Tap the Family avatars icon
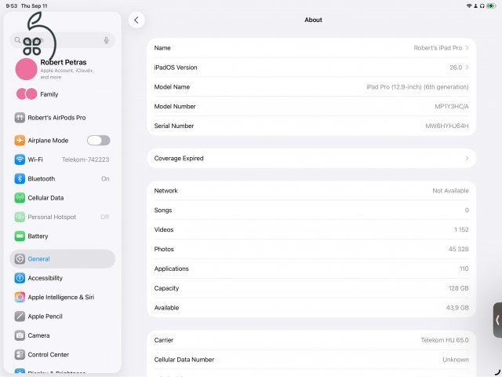This screenshot has height=377, width=502. point(27,94)
